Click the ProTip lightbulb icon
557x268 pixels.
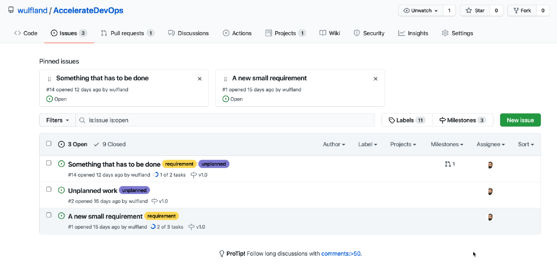(221, 254)
